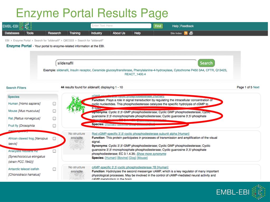Open the About Us menu

(119, 33)
